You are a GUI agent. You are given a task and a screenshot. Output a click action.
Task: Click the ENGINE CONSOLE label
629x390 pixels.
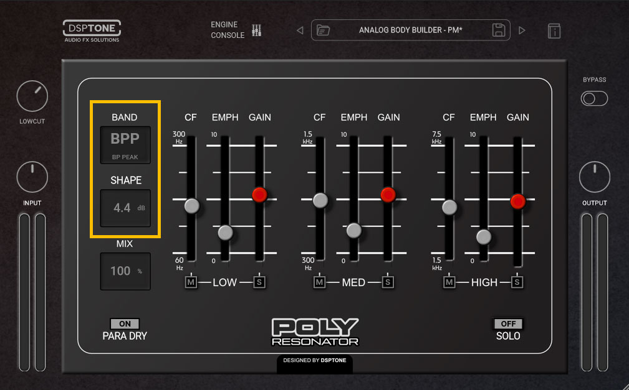point(228,30)
